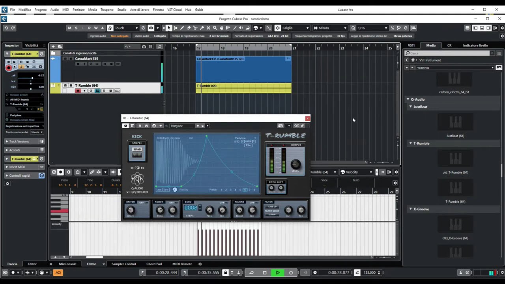The height and width of the screenshot is (284, 505).
Task: Click the AQ auto-quantize indicator
Action: [x=58, y=273]
